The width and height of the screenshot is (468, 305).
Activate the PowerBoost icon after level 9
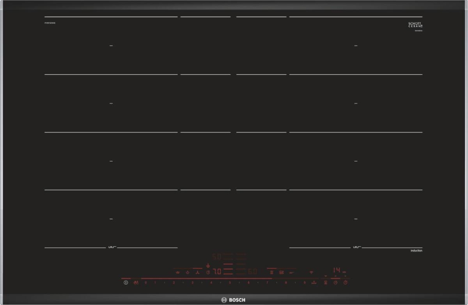(314, 282)
